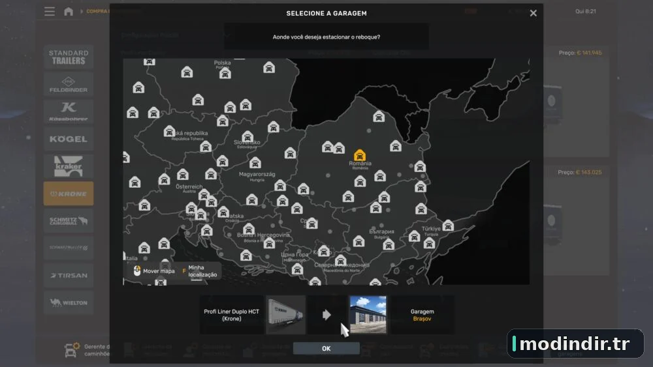Confirm garage selection with OK
Viewport: 653px width, 367px height.
(x=326, y=348)
